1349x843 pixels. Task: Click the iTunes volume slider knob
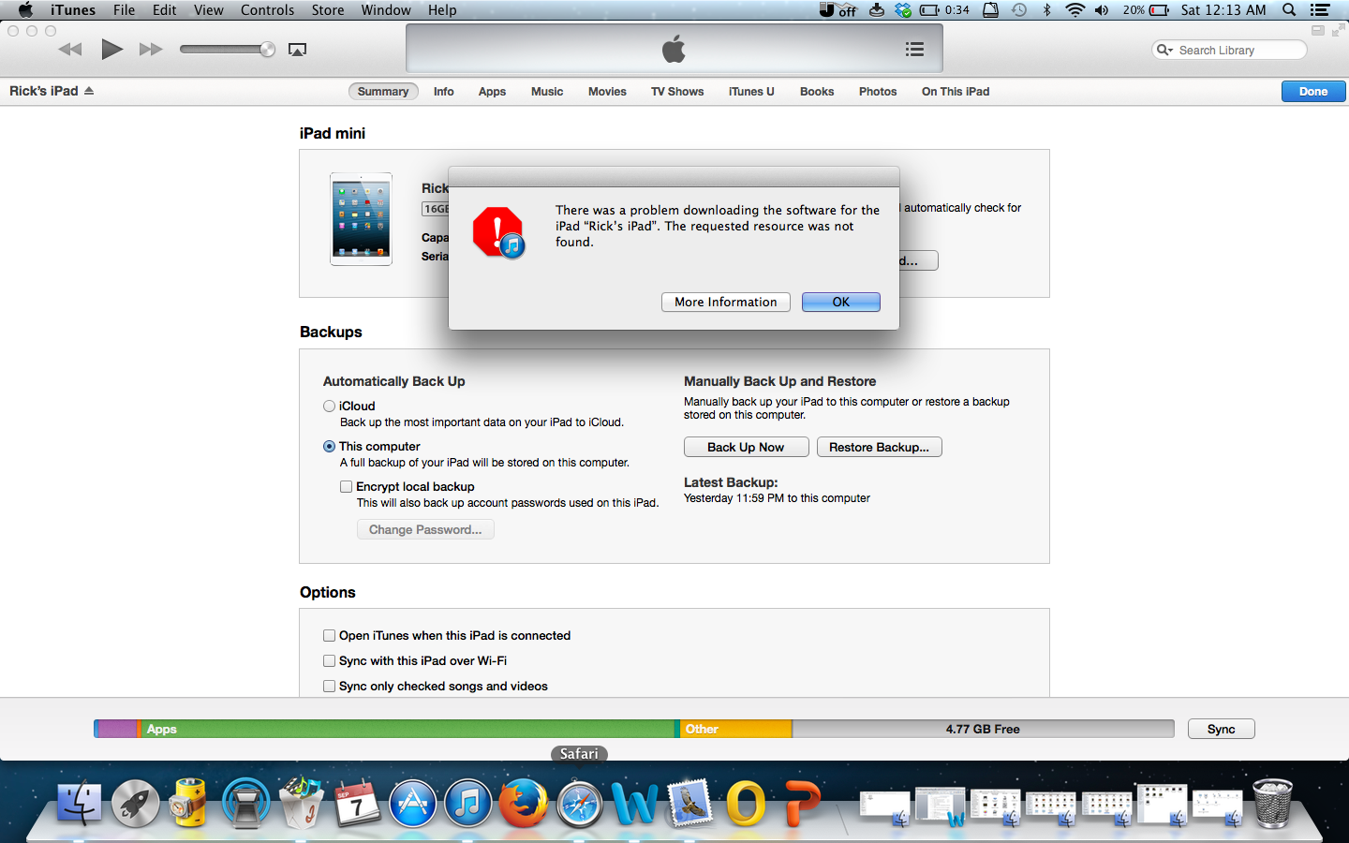click(267, 50)
